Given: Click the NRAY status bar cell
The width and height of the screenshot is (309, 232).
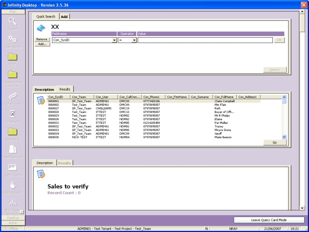Looking at the screenshot, I should (x=233, y=229).
